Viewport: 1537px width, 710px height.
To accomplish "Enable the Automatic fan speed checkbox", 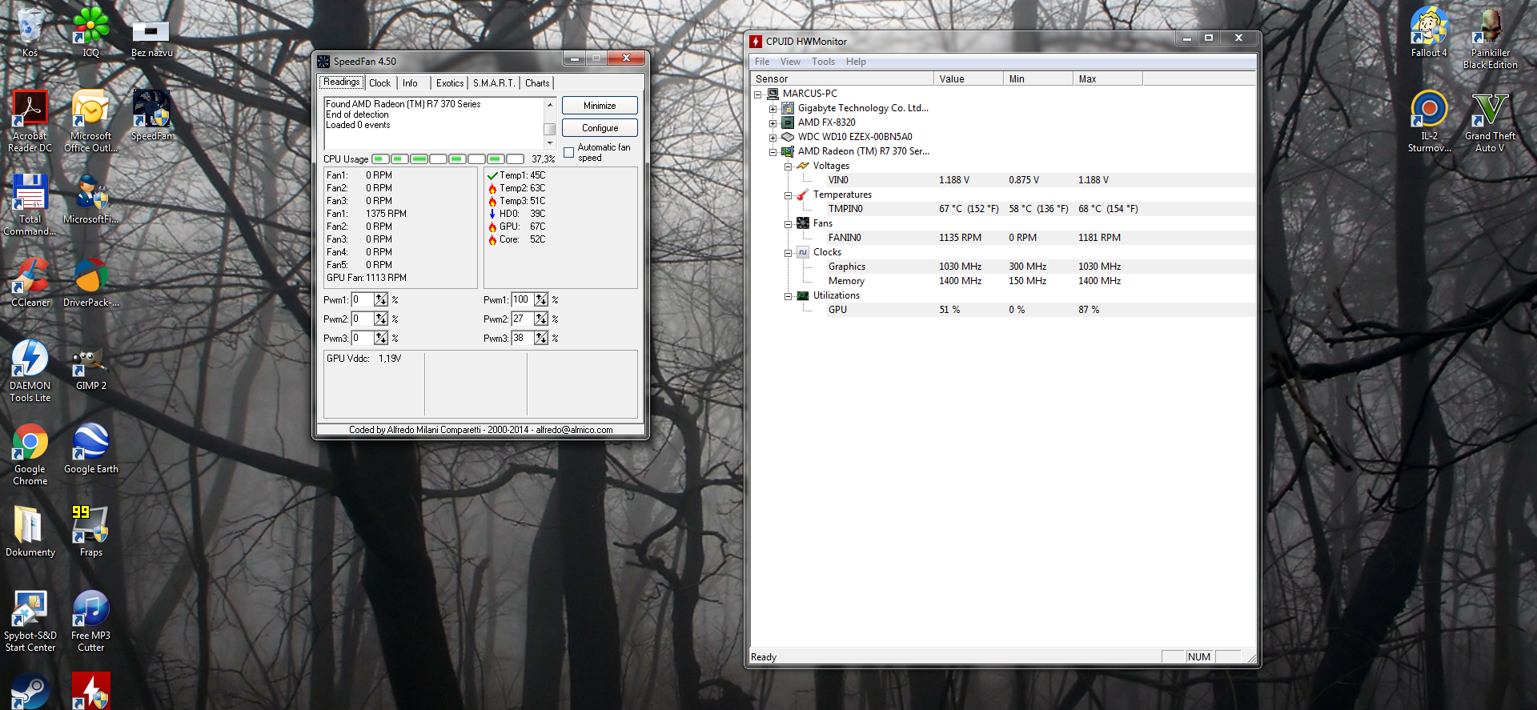I will click(568, 153).
